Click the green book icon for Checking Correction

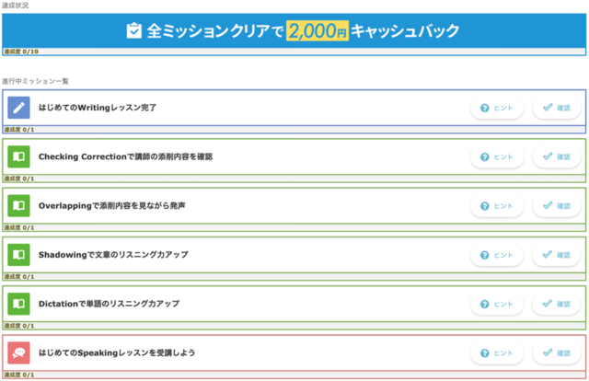coord(18,156)
